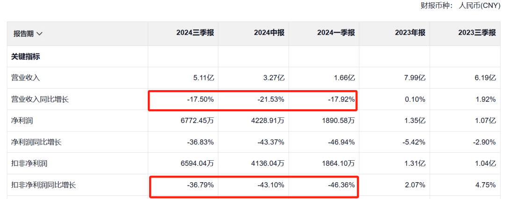Viewport: 505px width, 199px height.
Task: Click the 营业收入 row label
Action: (x=23, y=78)
